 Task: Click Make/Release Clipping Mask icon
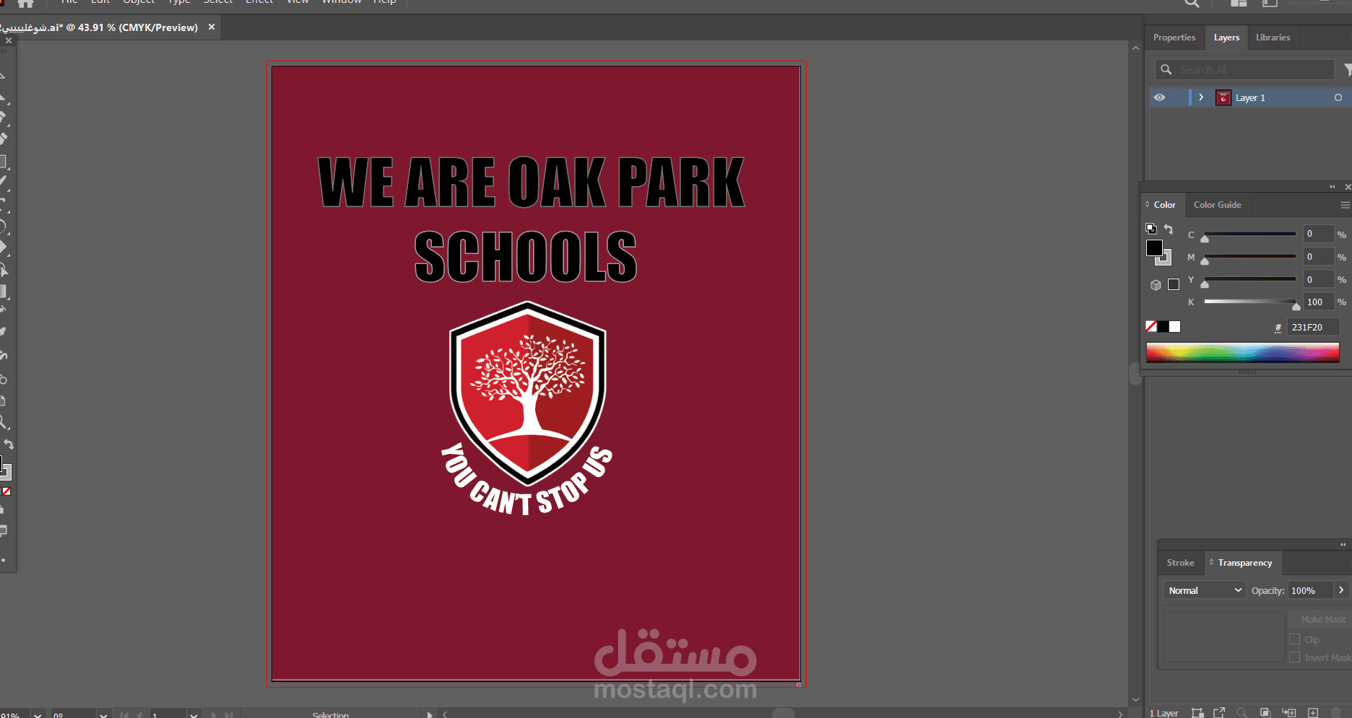tap(1265, 713)
